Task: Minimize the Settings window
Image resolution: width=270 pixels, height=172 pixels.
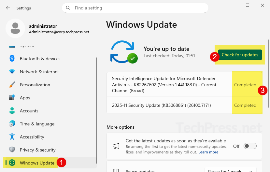Action: [233, 5]
